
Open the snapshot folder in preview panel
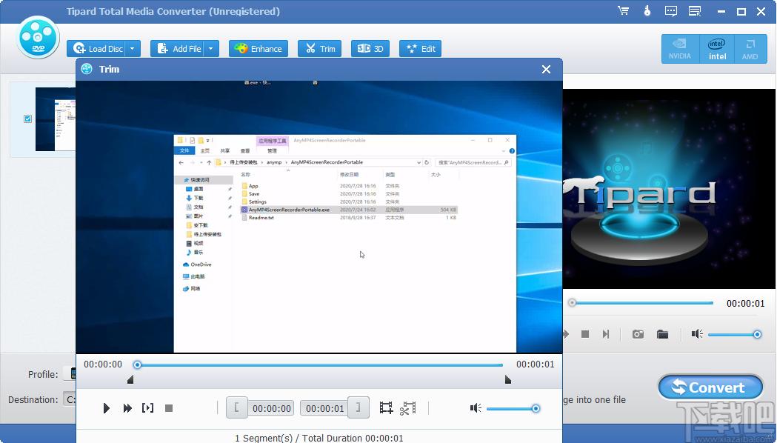pos(662,335)
